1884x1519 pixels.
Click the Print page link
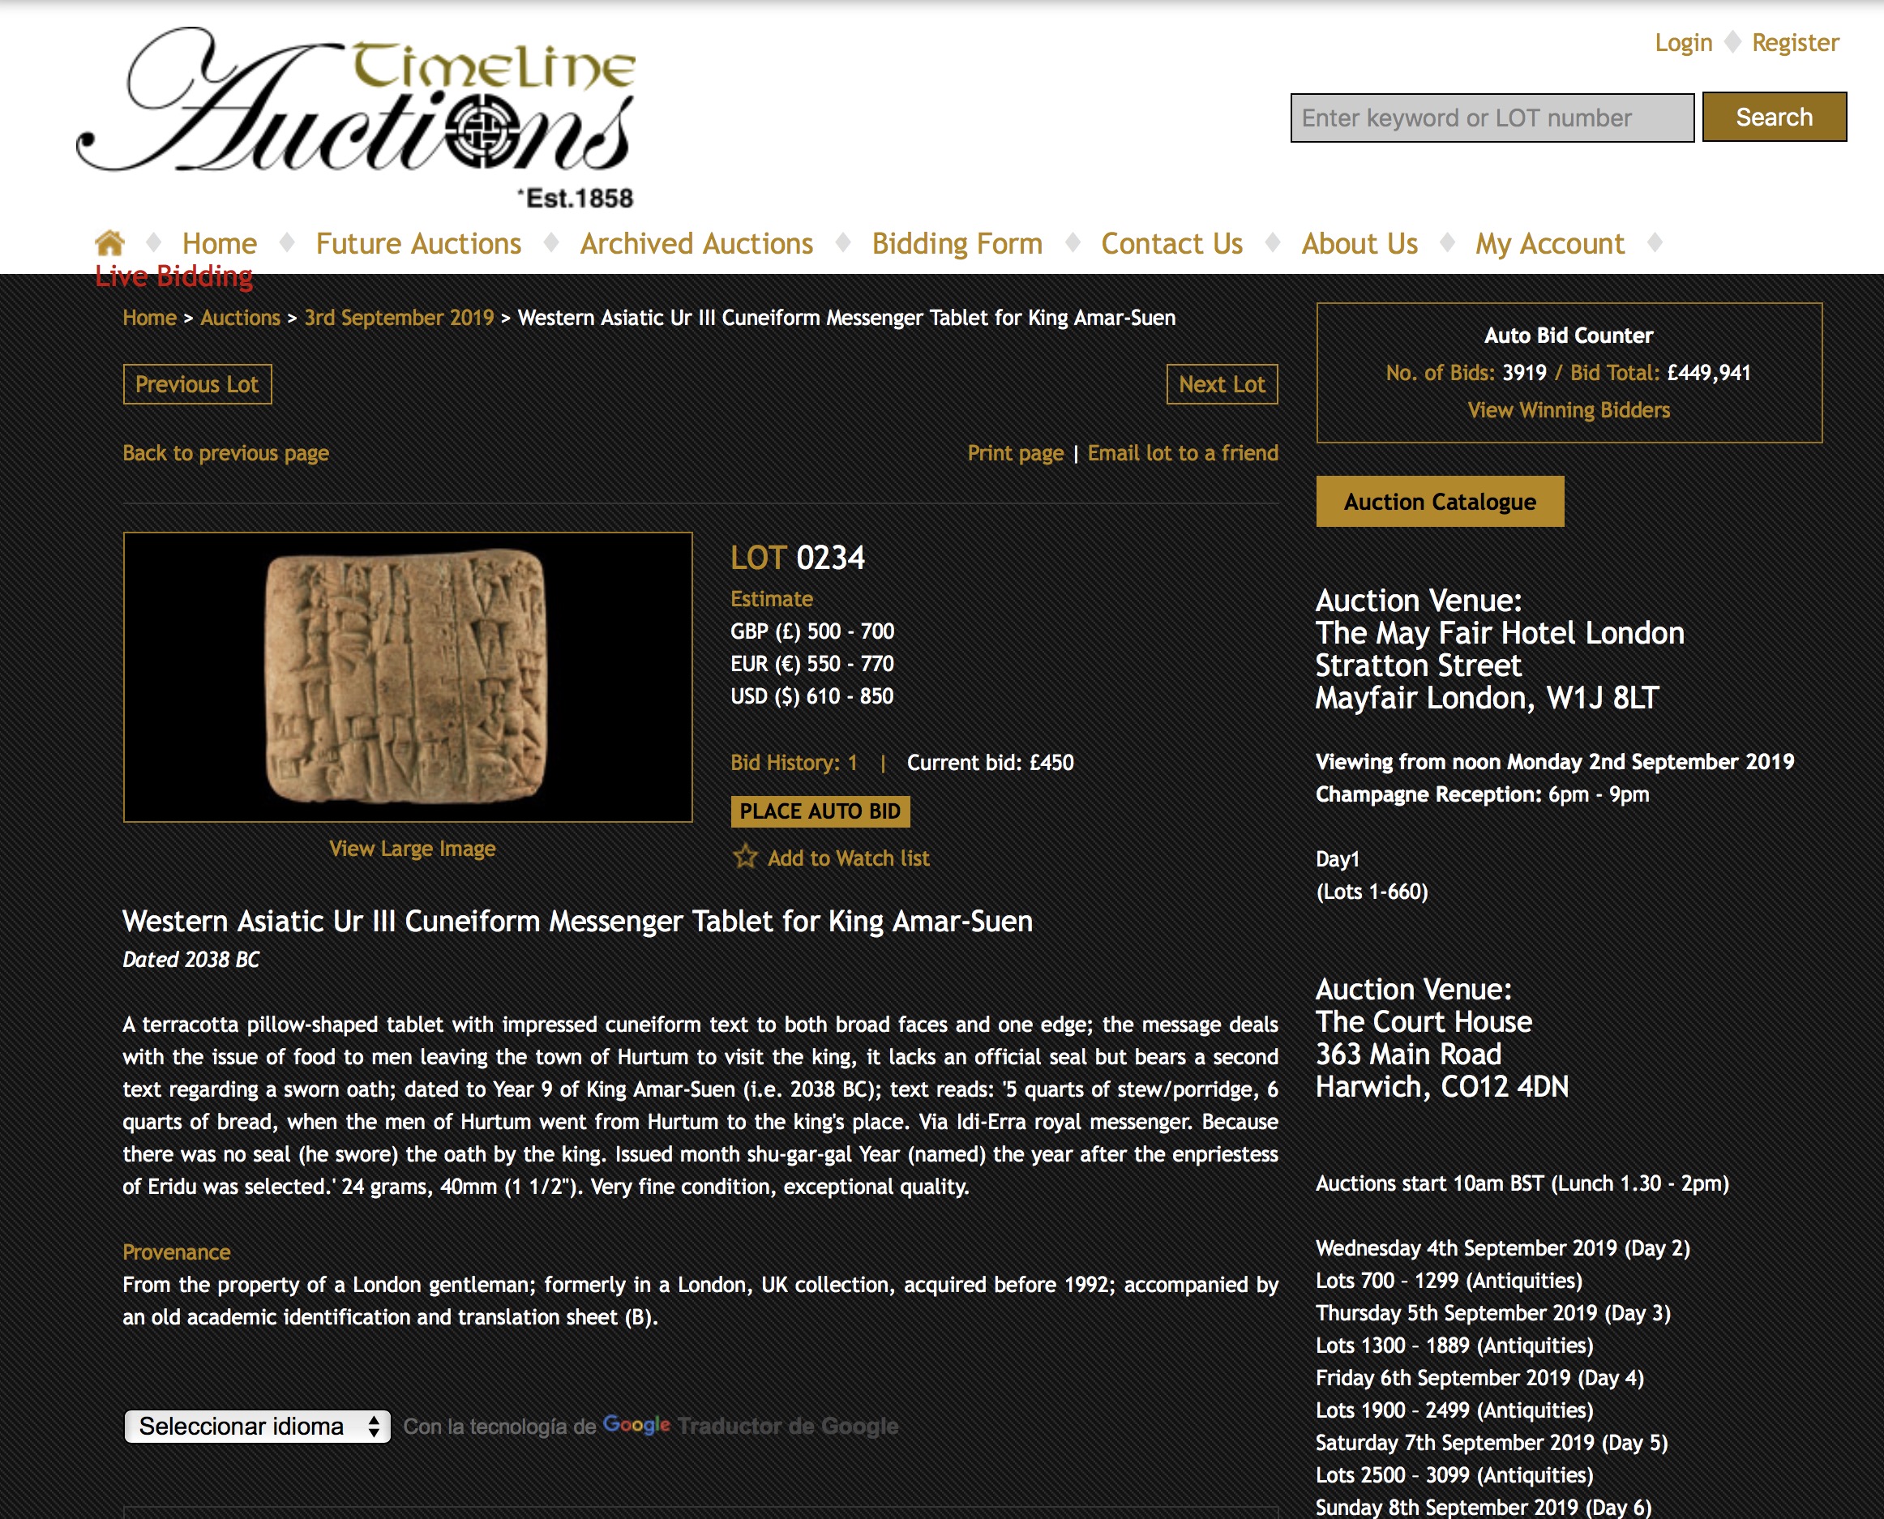point(1015,453)
